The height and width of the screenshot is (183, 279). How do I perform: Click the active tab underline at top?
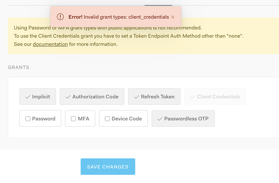[x=158, y=5]
